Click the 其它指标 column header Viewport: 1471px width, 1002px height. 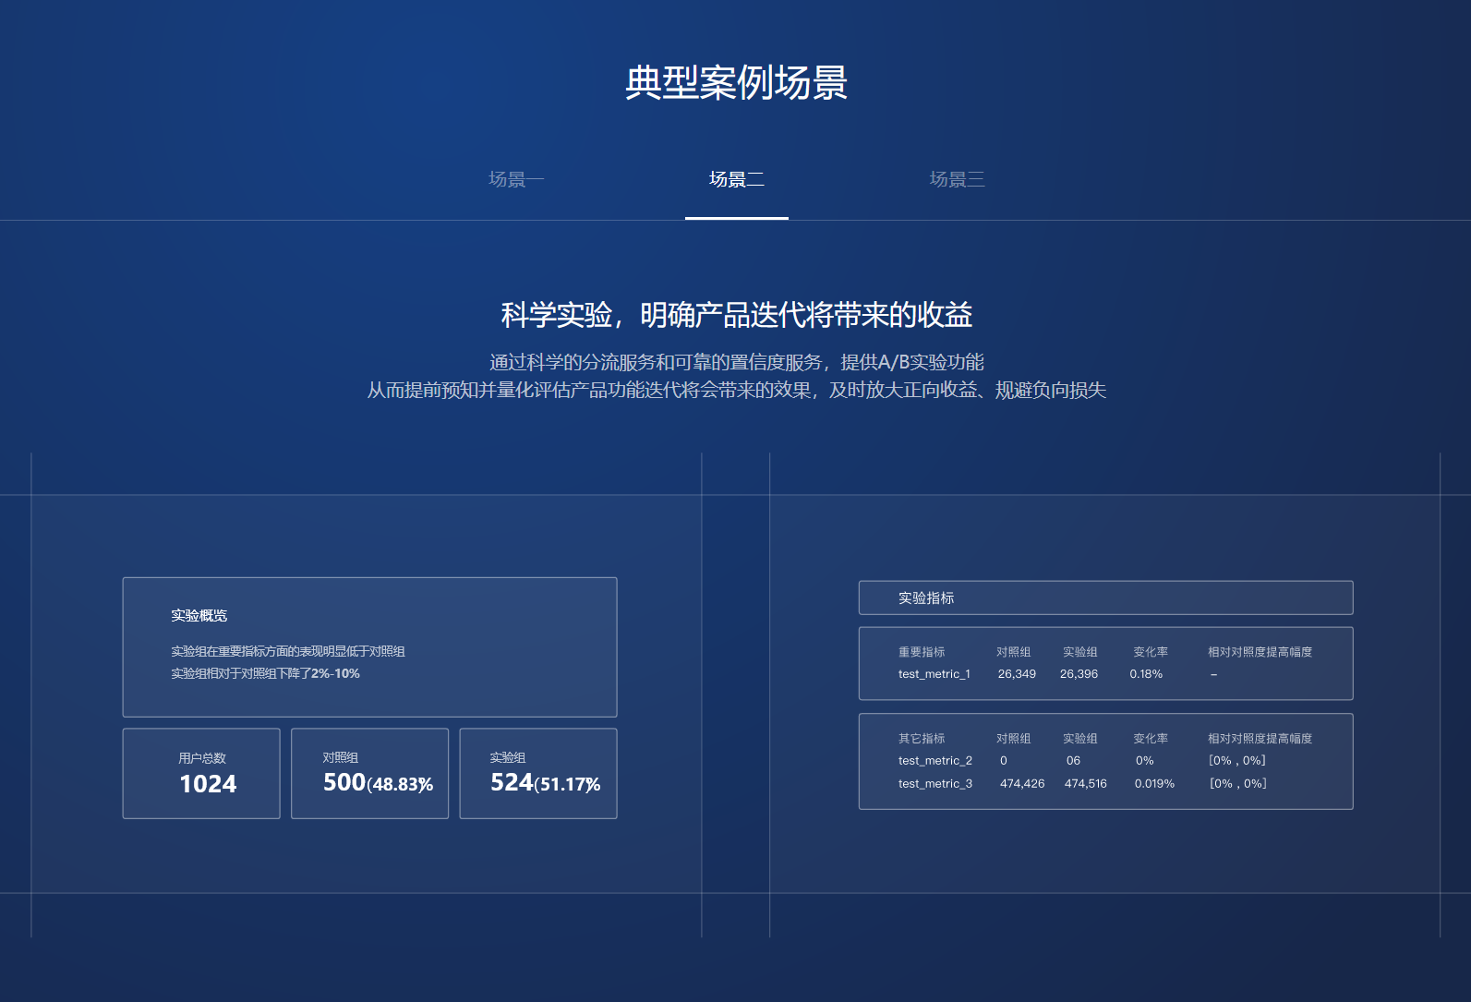click(x=922, y=739)
